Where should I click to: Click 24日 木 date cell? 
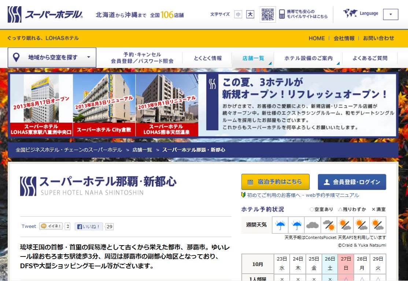tap(298, 263)
